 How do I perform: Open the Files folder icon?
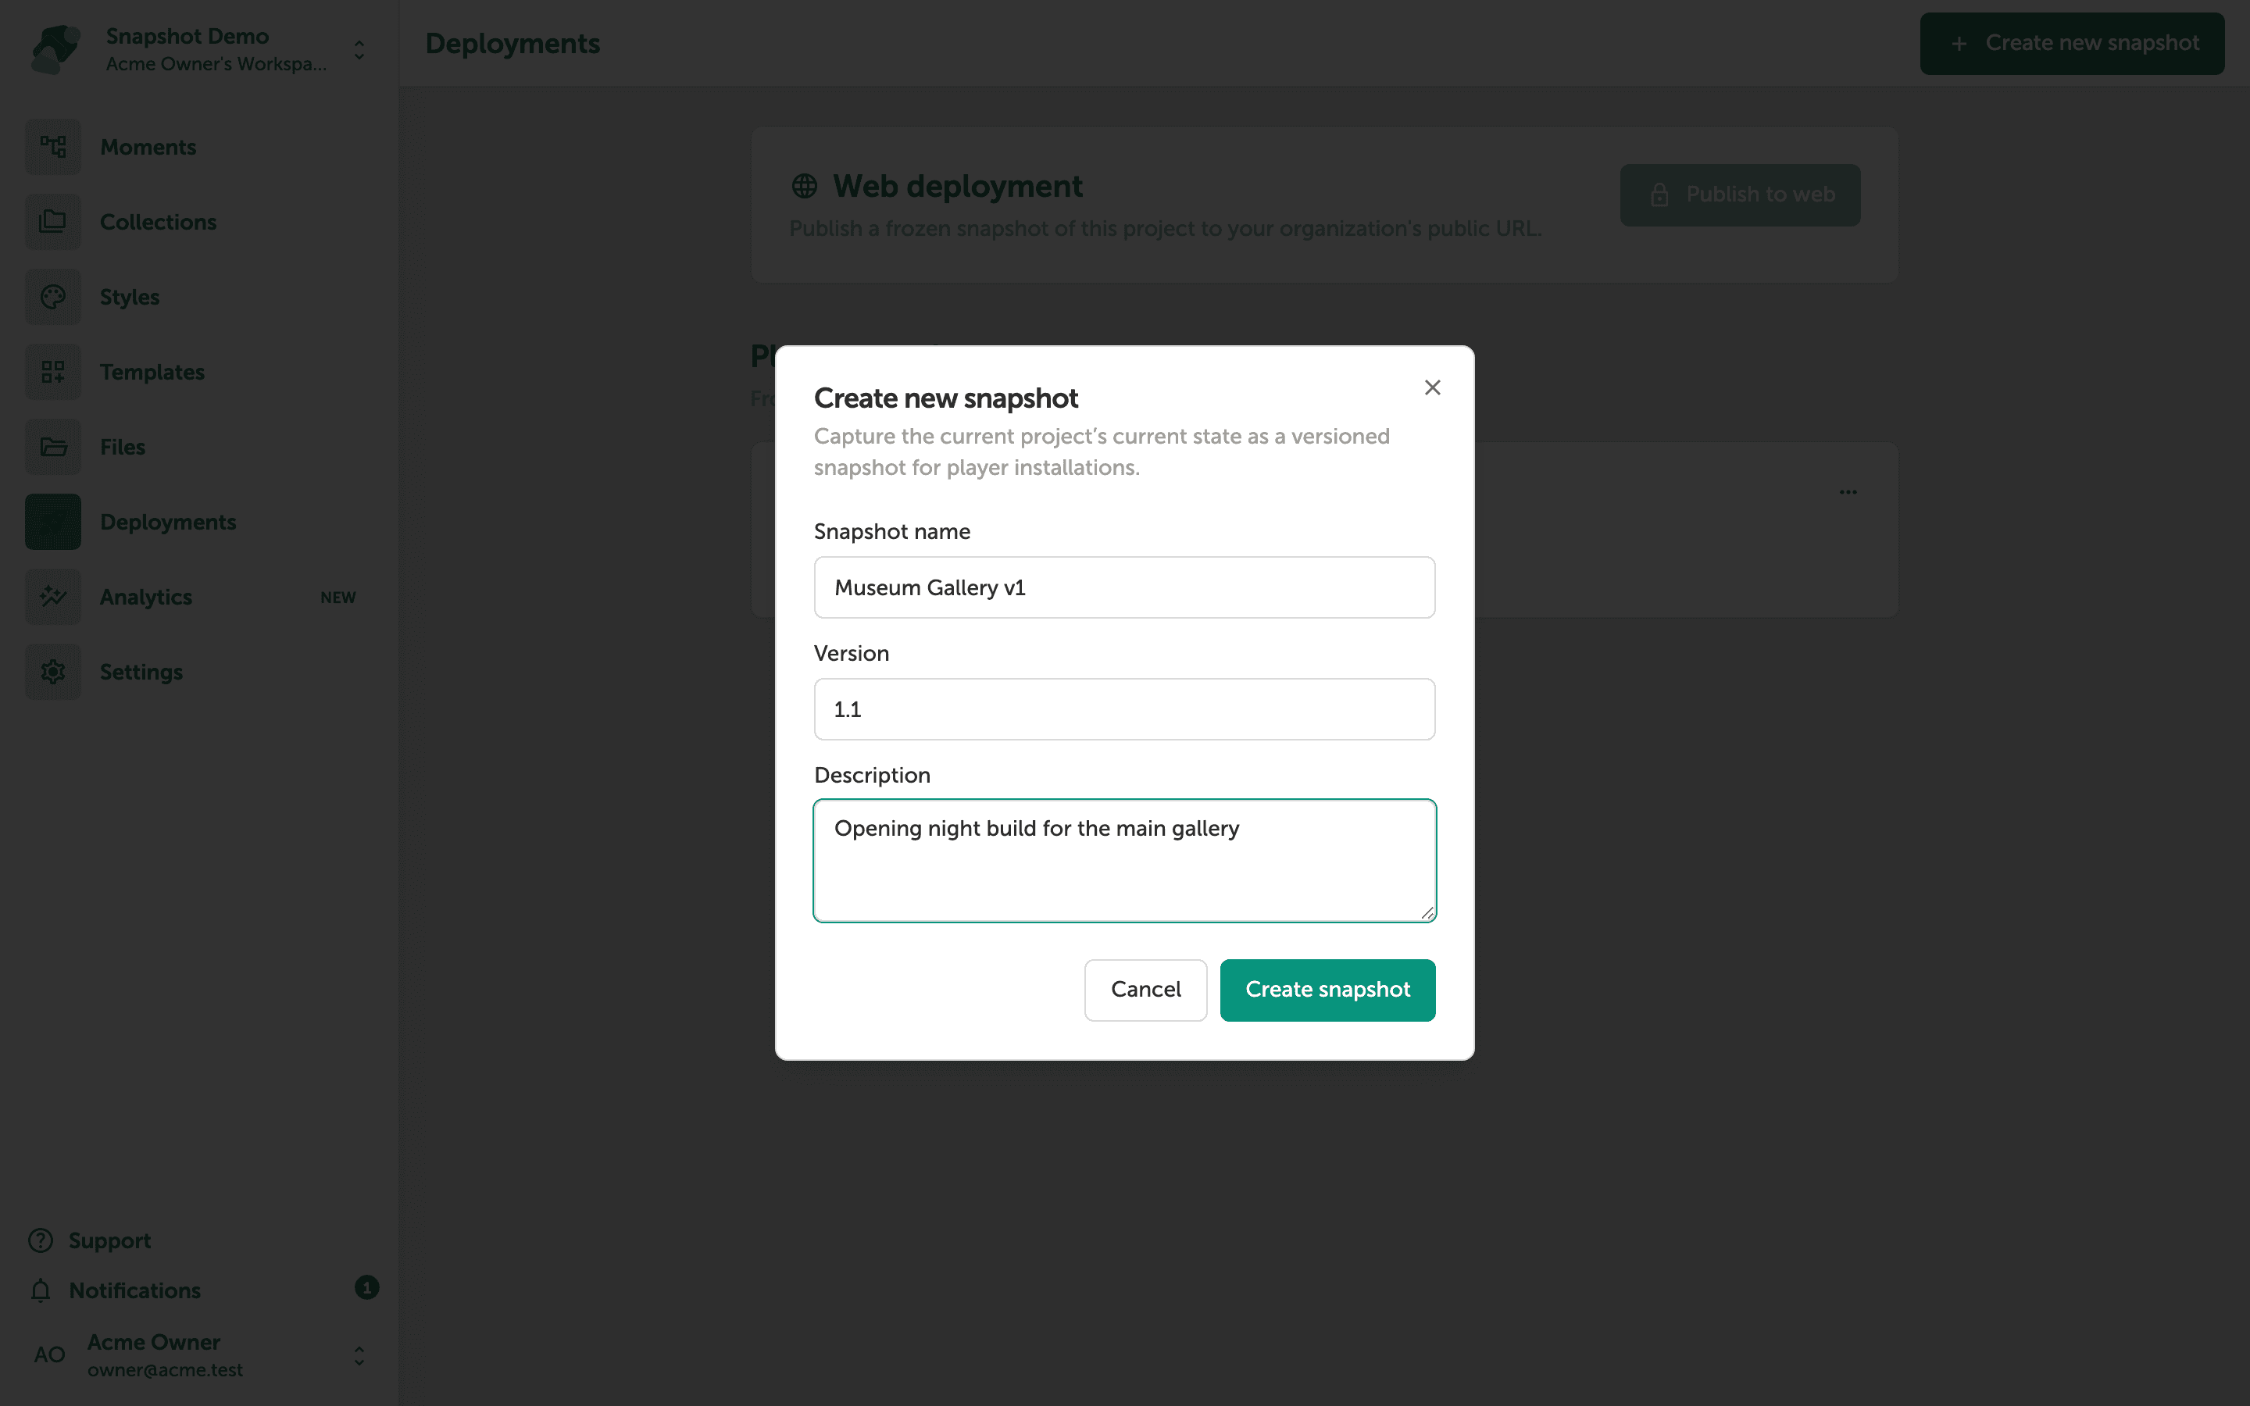53,448
